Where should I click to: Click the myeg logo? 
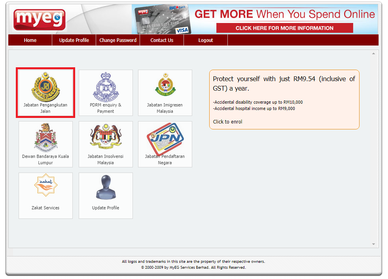pyautogui.click(x=40, y=19)
